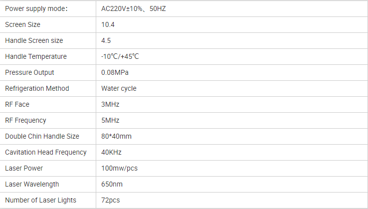
Task: Select the AC220V±10%, 50HZ value
Action: point(133,8)
